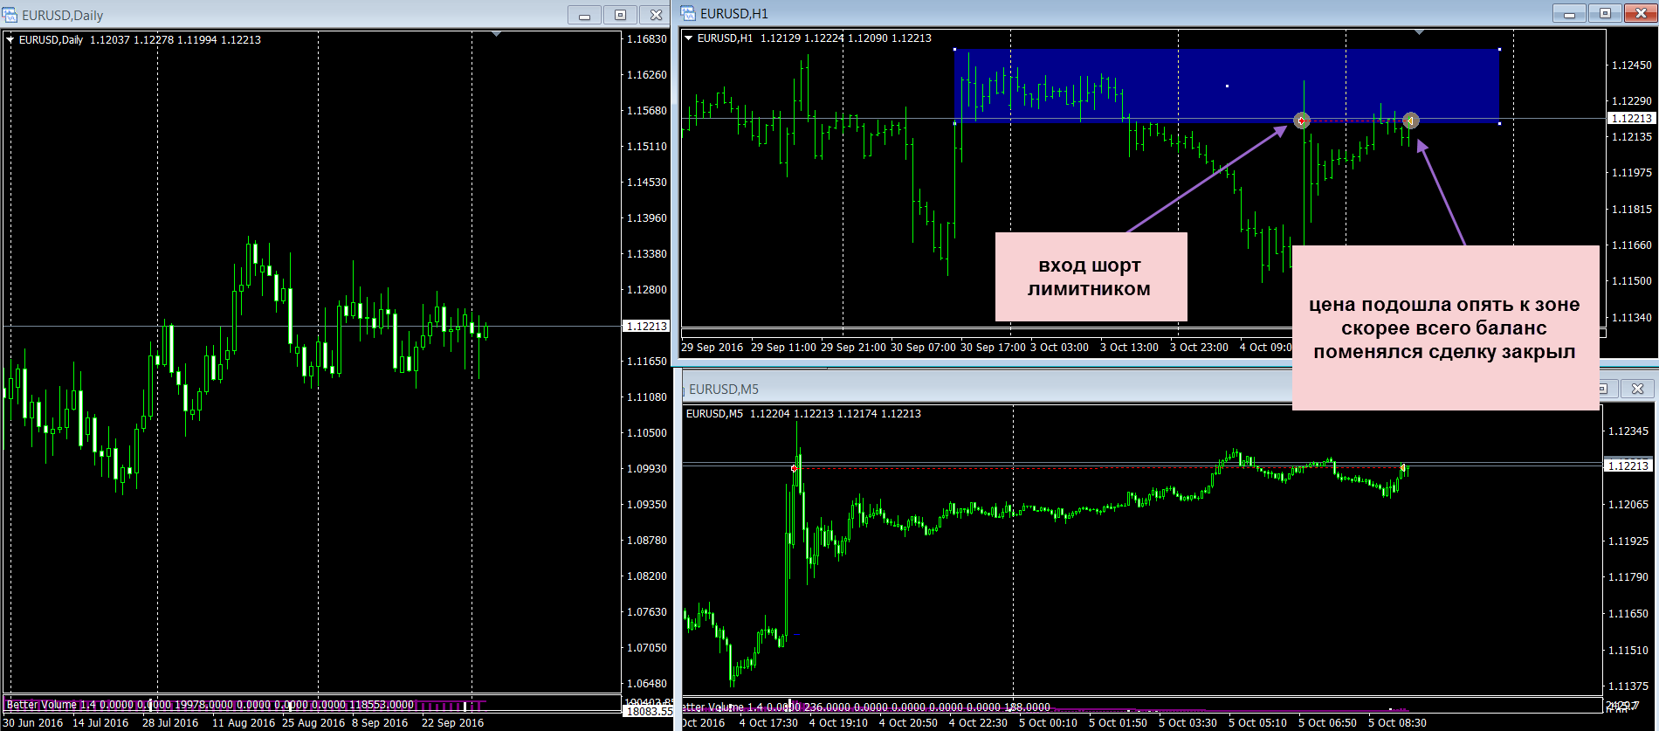Image resolution: width=1659 pixels, height=731 pixels.
Task: Maximize the EURUSD,Daily chart window
Action: 620,15
